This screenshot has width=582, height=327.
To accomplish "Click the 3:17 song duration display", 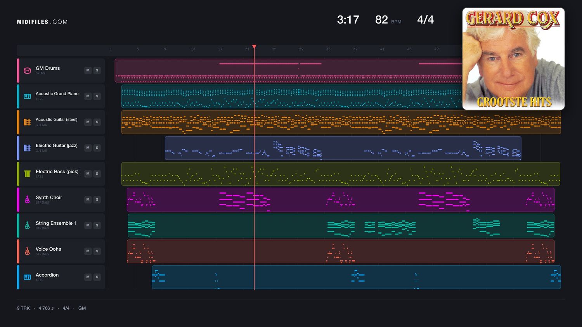I will [348, 20].
